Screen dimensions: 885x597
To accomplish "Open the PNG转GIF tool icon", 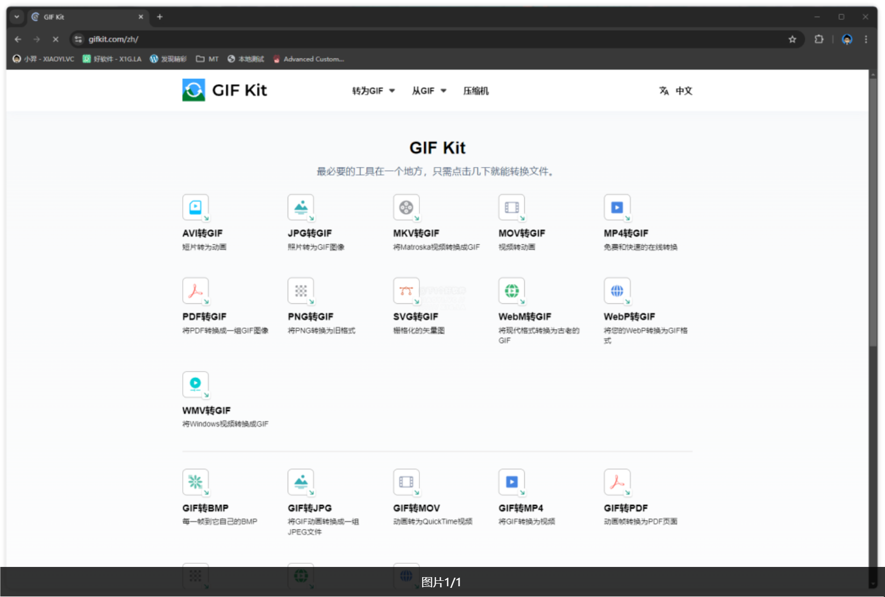I will click(301, 291).
